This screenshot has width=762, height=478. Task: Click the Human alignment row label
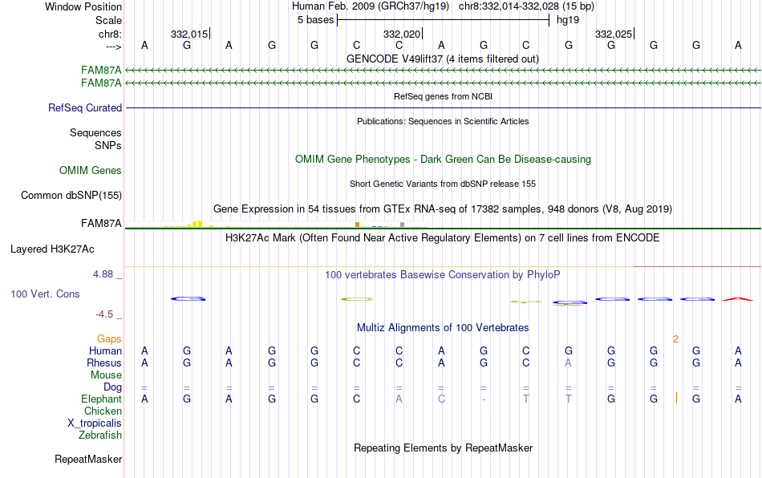(105, 350)
